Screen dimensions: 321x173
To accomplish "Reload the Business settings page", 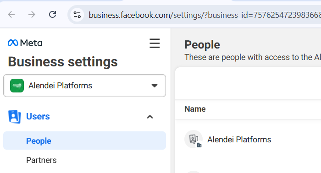I will pyautogui.click(x=53, y=15).
